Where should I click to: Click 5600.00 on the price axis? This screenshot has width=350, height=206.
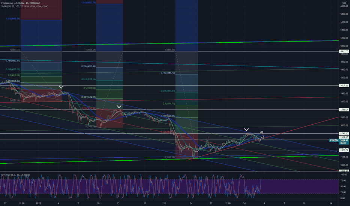344,22
